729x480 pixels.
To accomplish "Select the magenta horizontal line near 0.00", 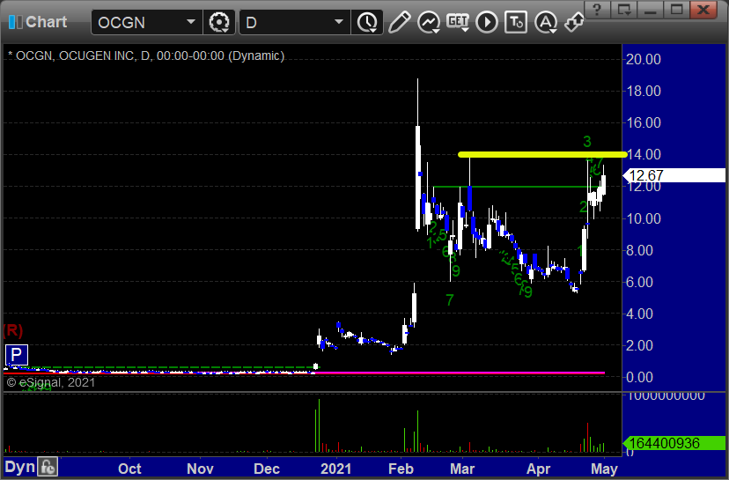I will pyautogui.click(x=460, y=373).
